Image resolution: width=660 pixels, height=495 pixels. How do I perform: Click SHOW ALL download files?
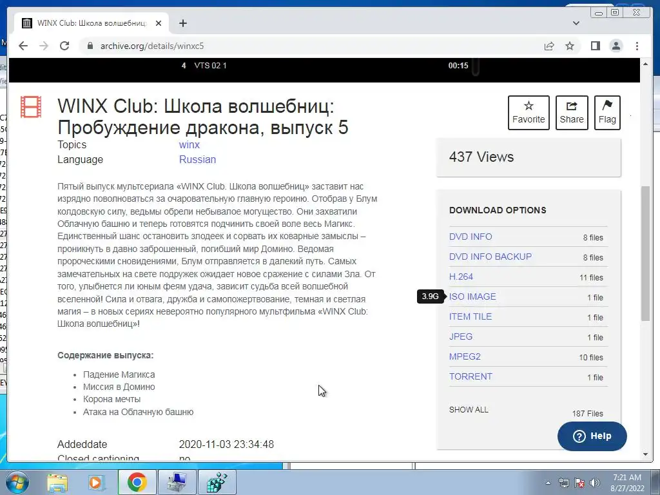469,409
